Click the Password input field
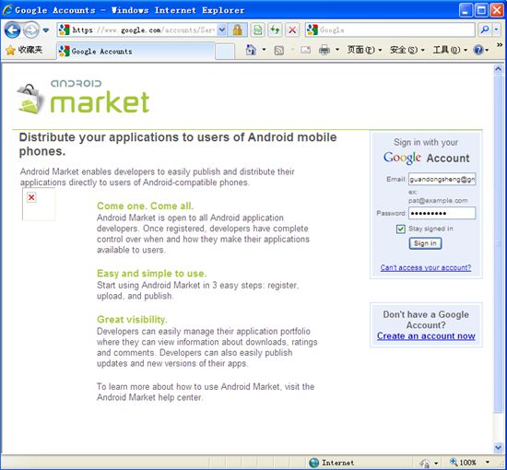507x470 pixels. [442, 213]
